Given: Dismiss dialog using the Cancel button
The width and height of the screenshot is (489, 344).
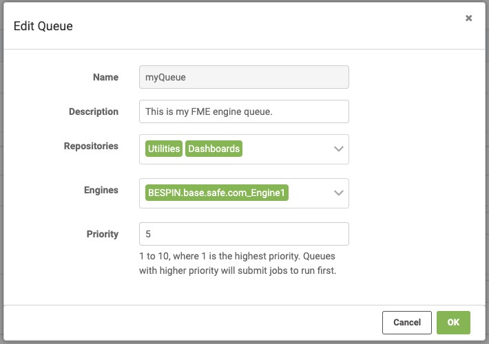Looking at the screenshot, I should pos(406,322).
